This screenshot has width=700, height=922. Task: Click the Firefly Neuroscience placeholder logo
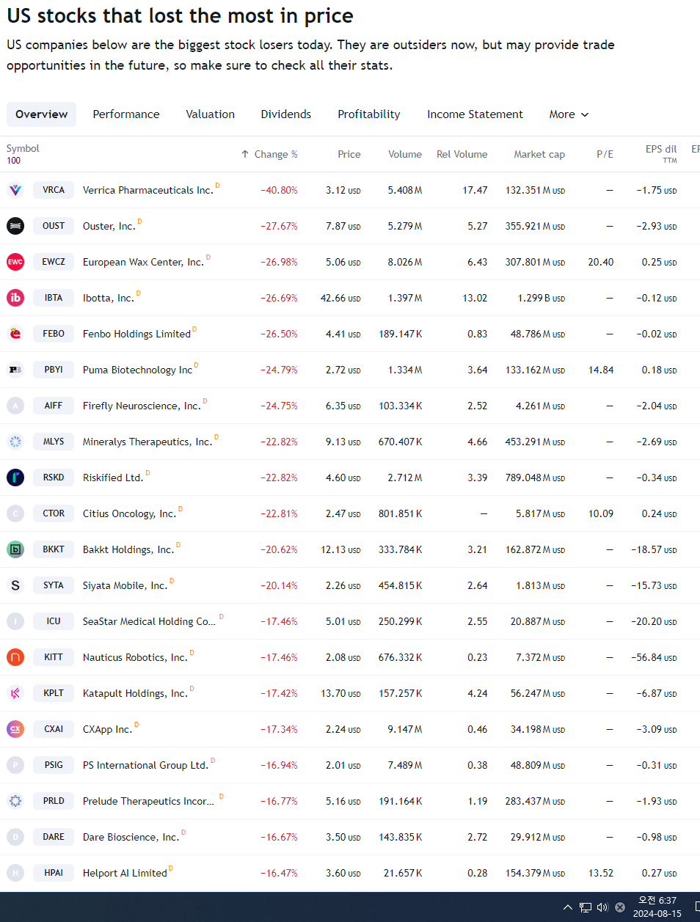(15, 406)
